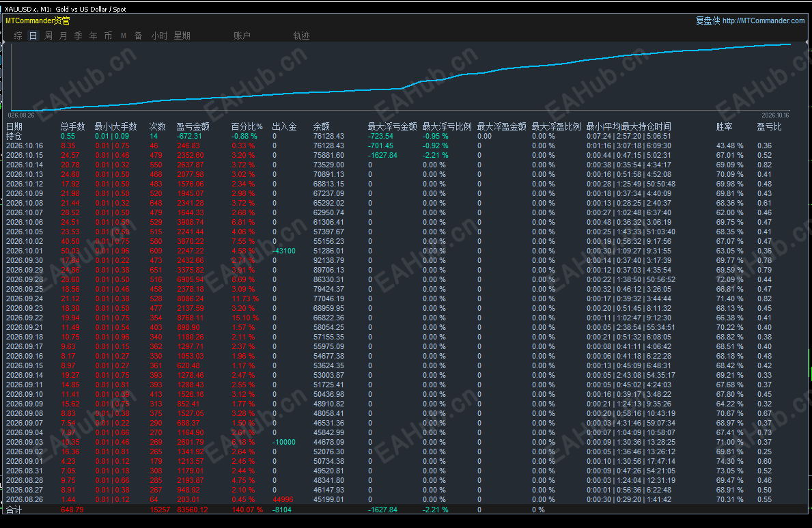812x528 pixels.
Task: Click the 74.30 % win rate
Action: pyautogui.click(x=729, y=461)
